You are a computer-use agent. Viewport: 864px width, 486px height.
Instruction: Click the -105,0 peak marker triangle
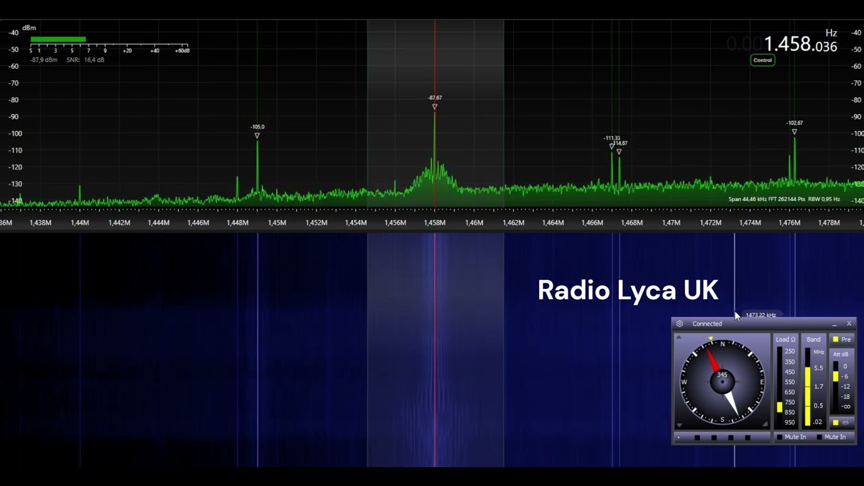point(257,136)
